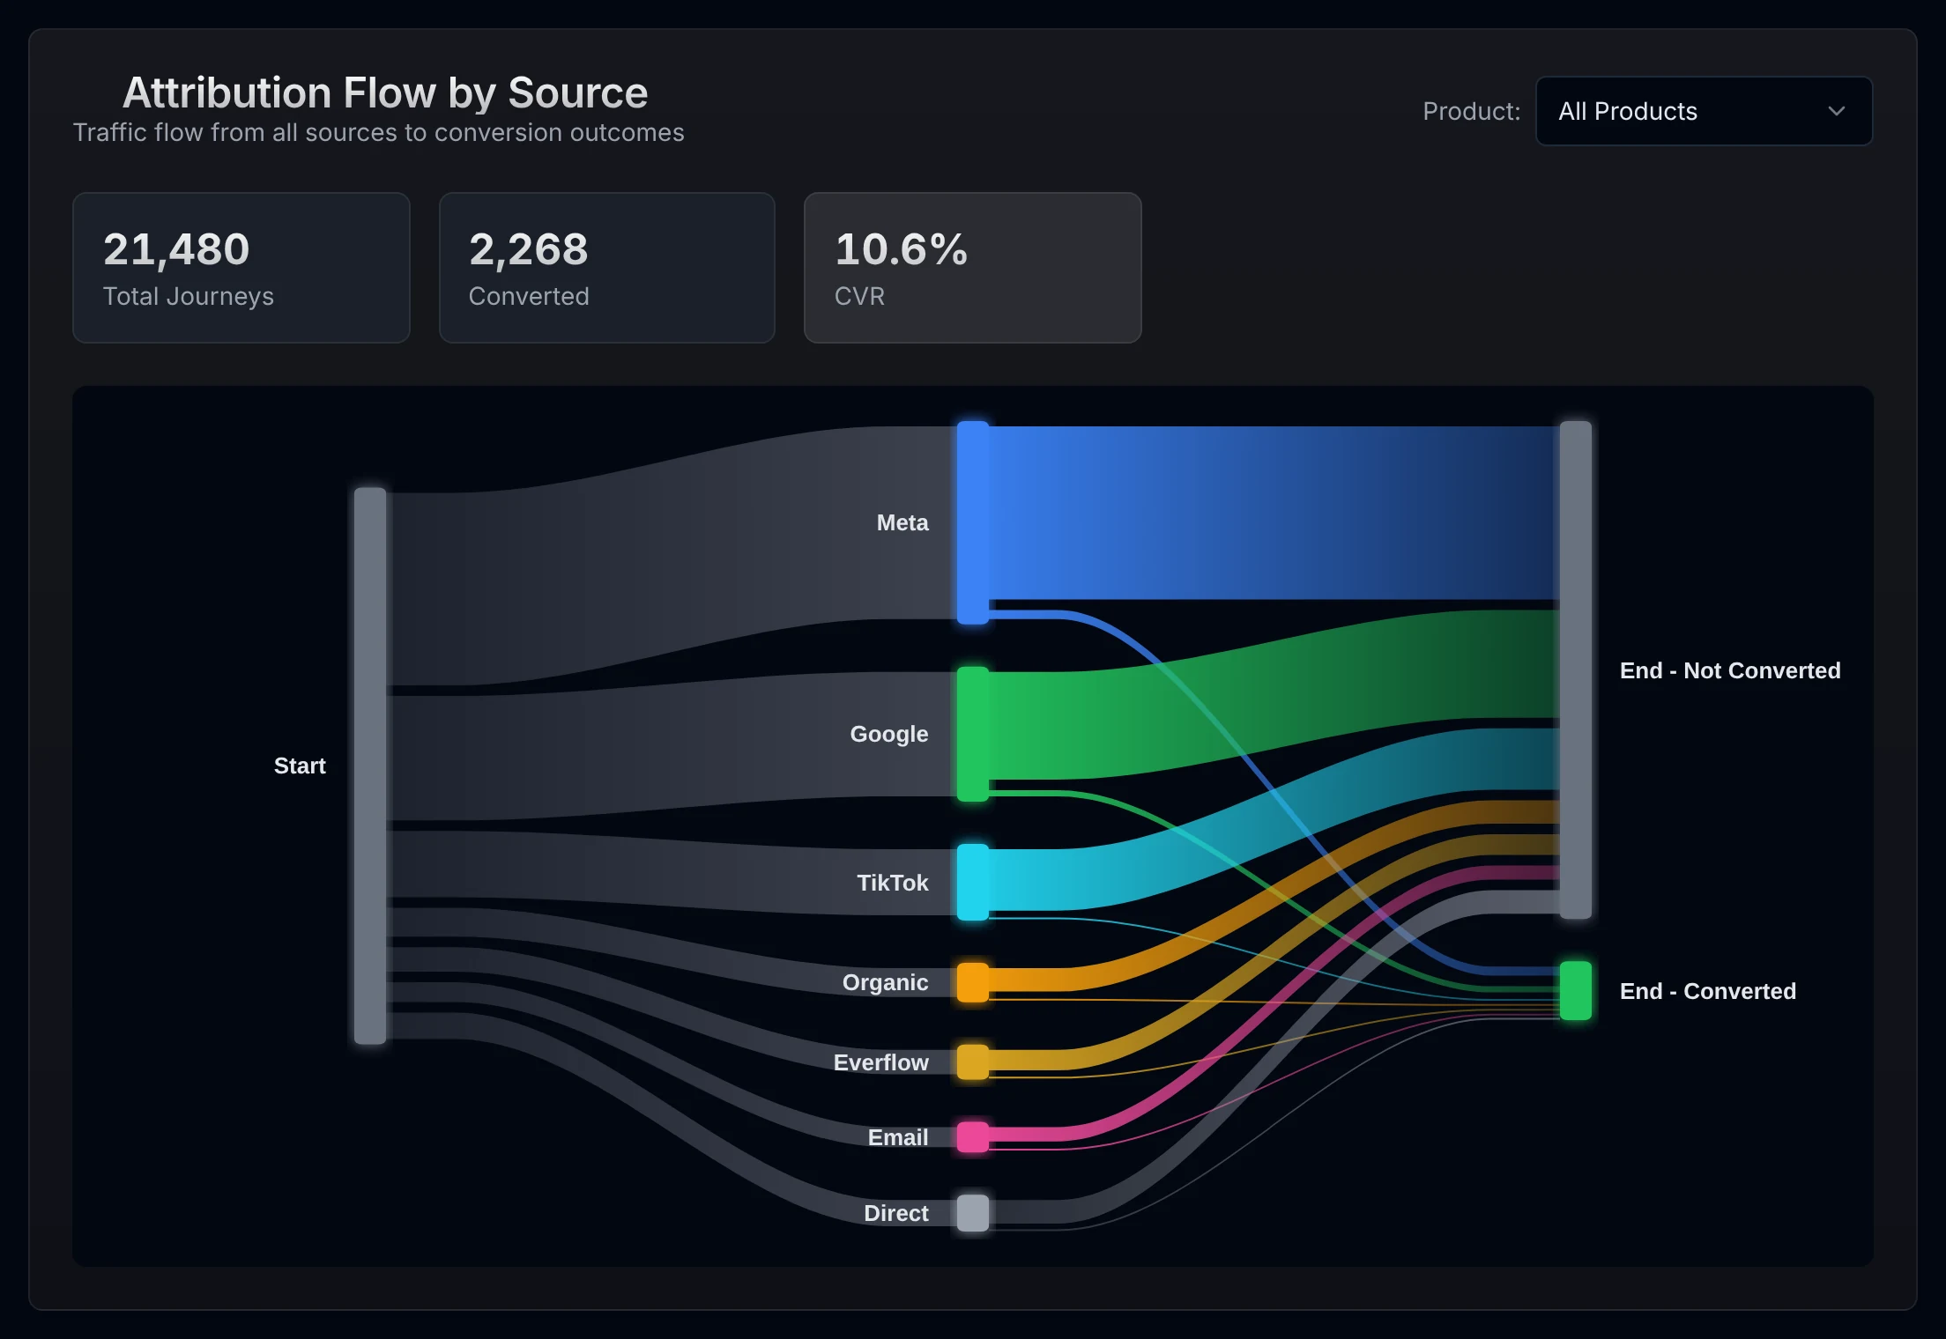The image size is (1946, 1339).
Task: Click the wide blue Meta to Not Converted flow
Action: [1274, 513]
